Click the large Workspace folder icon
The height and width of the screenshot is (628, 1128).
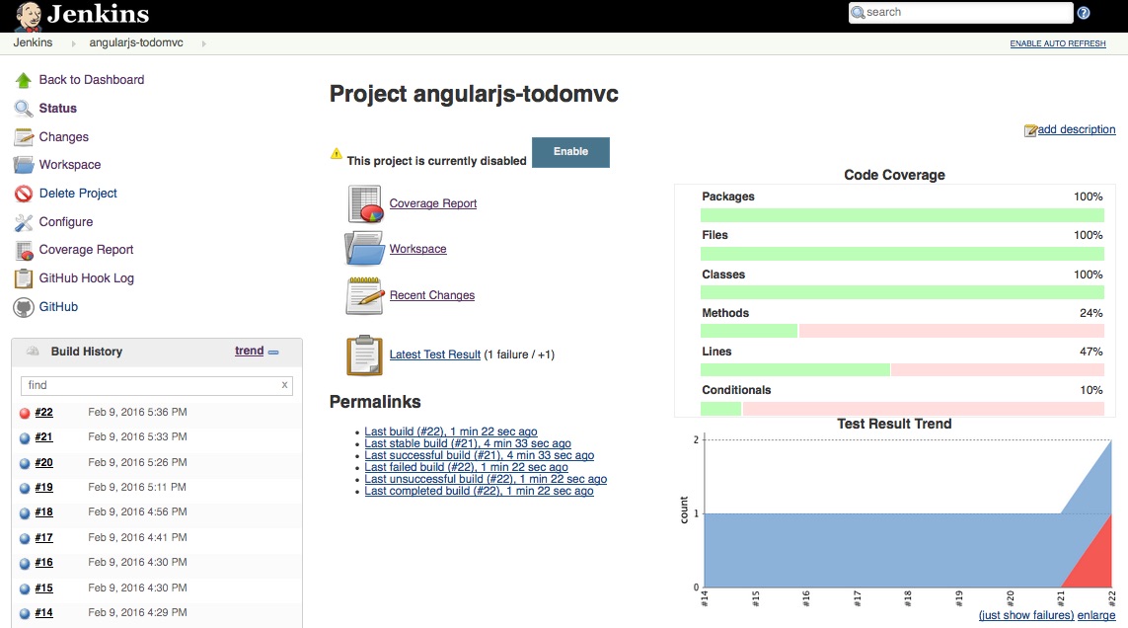click(x=364, y=249)
